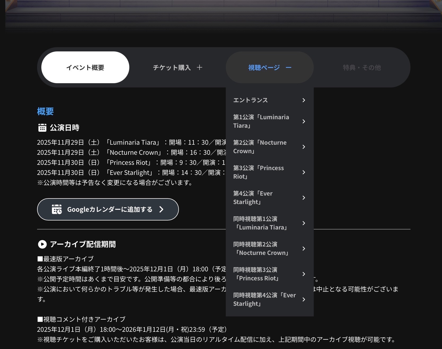The image size is (442, 349).
Task: Select 第4公演「Ever Starlight」 from the menu
Action: 253,198
